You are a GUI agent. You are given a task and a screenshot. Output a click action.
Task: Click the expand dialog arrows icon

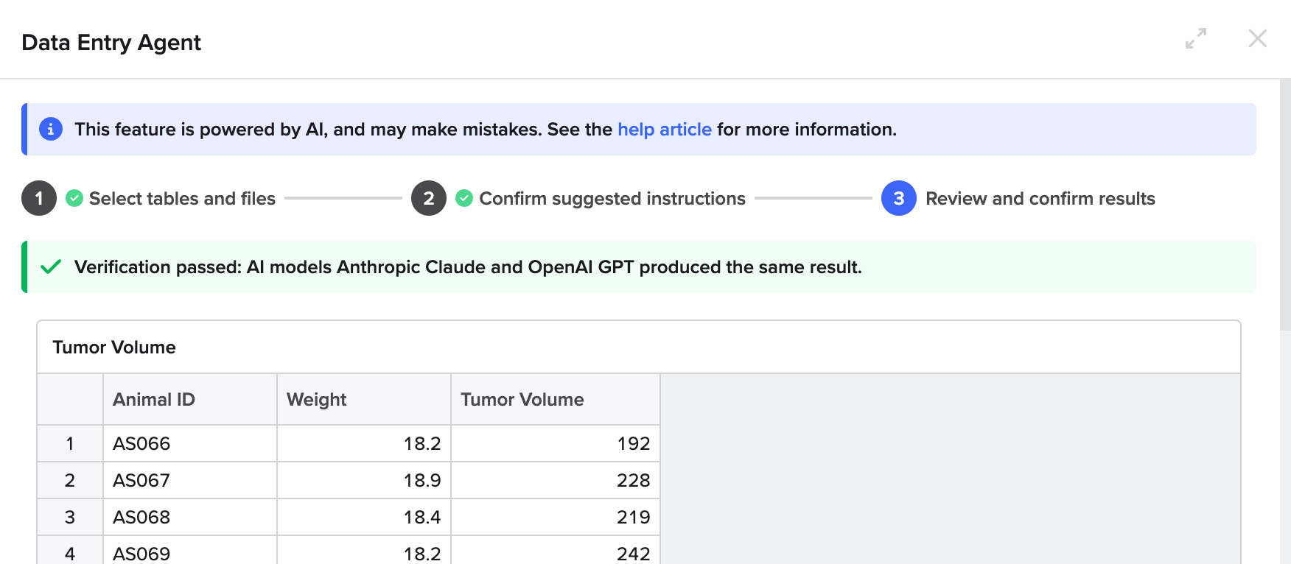1195,38
